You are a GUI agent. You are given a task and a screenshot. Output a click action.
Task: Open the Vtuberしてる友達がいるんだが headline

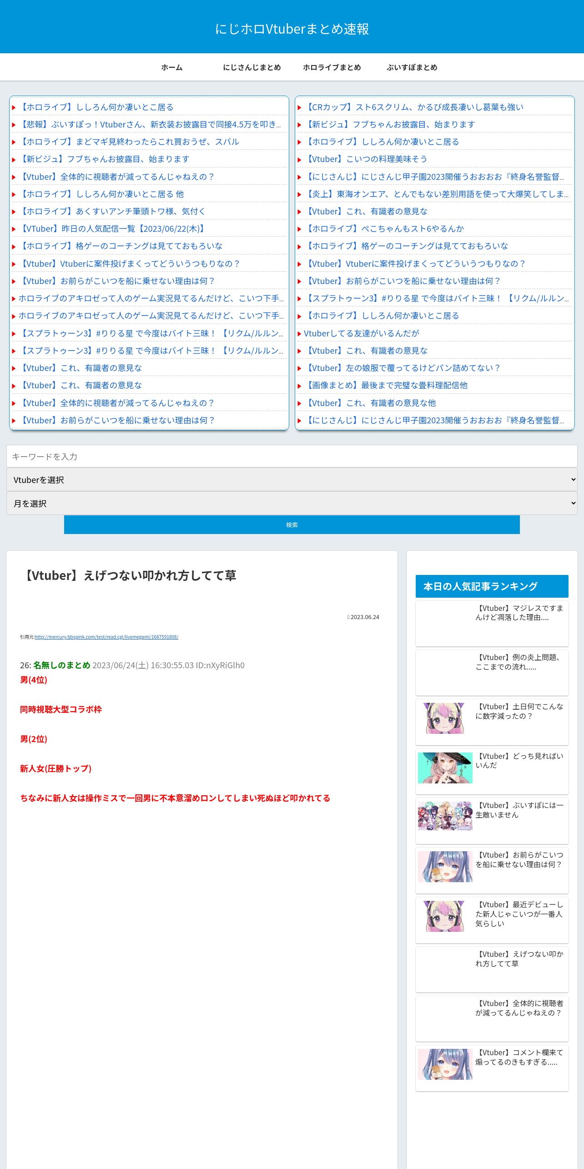(362, 333)
